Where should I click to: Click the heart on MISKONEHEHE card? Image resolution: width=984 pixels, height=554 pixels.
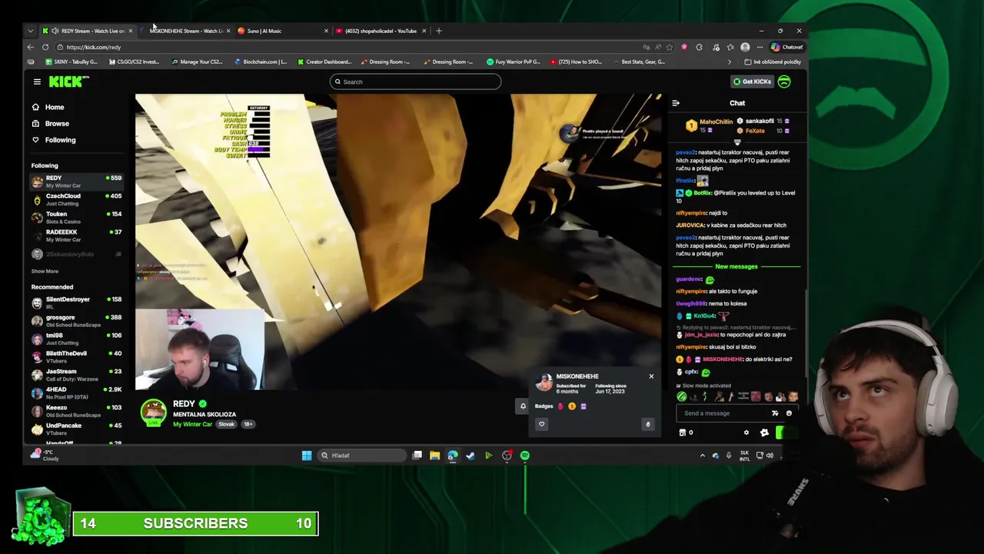(541, 424)
